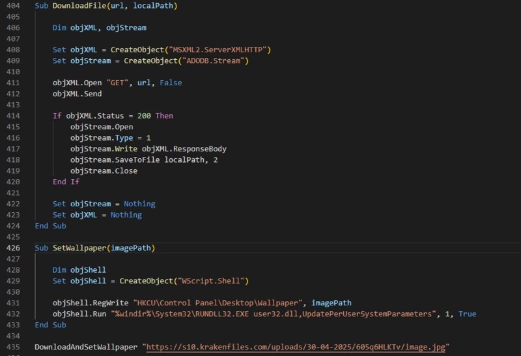Click the If keyword on line 414
Screen dimensions: 521x356
pos(57,116)
